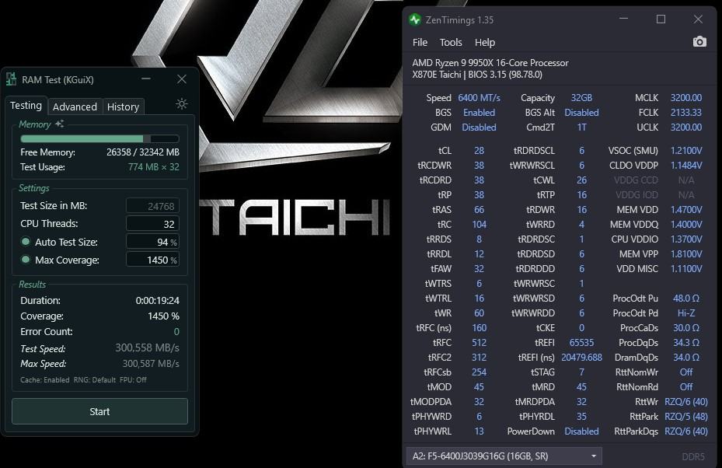Click the BGS Enabled value
This screenshot has width=722, height=468.
[x=479, y=113]
